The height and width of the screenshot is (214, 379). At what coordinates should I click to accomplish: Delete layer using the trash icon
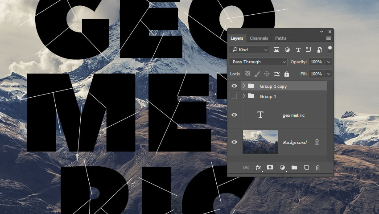318,168
